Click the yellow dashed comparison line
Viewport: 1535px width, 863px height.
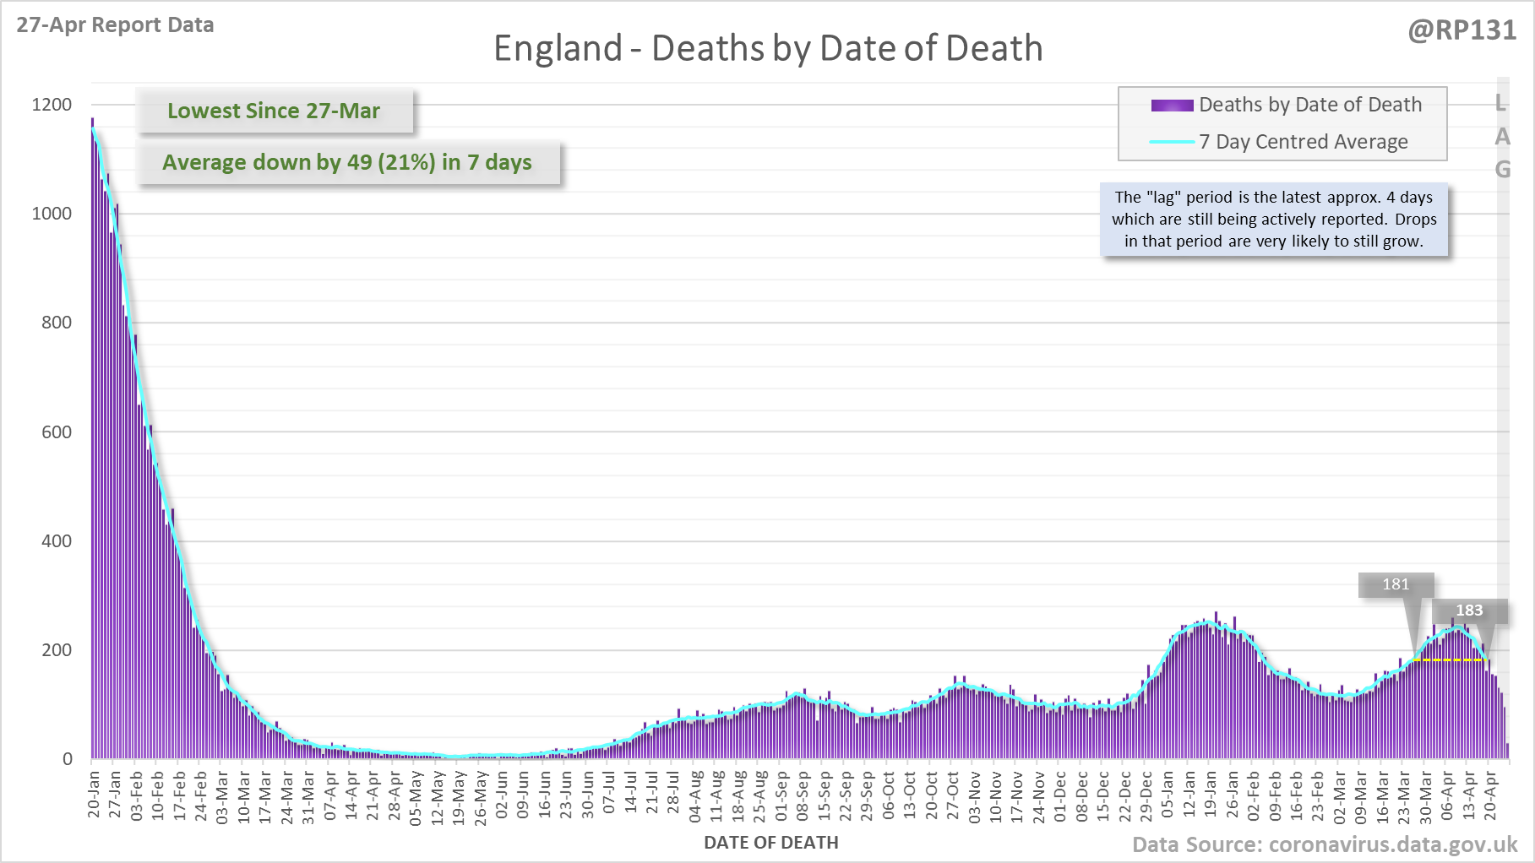pos(1451,660)
